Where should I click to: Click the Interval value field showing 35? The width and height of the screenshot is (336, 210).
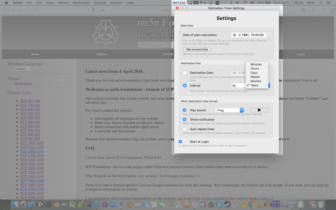coord(239,86)
